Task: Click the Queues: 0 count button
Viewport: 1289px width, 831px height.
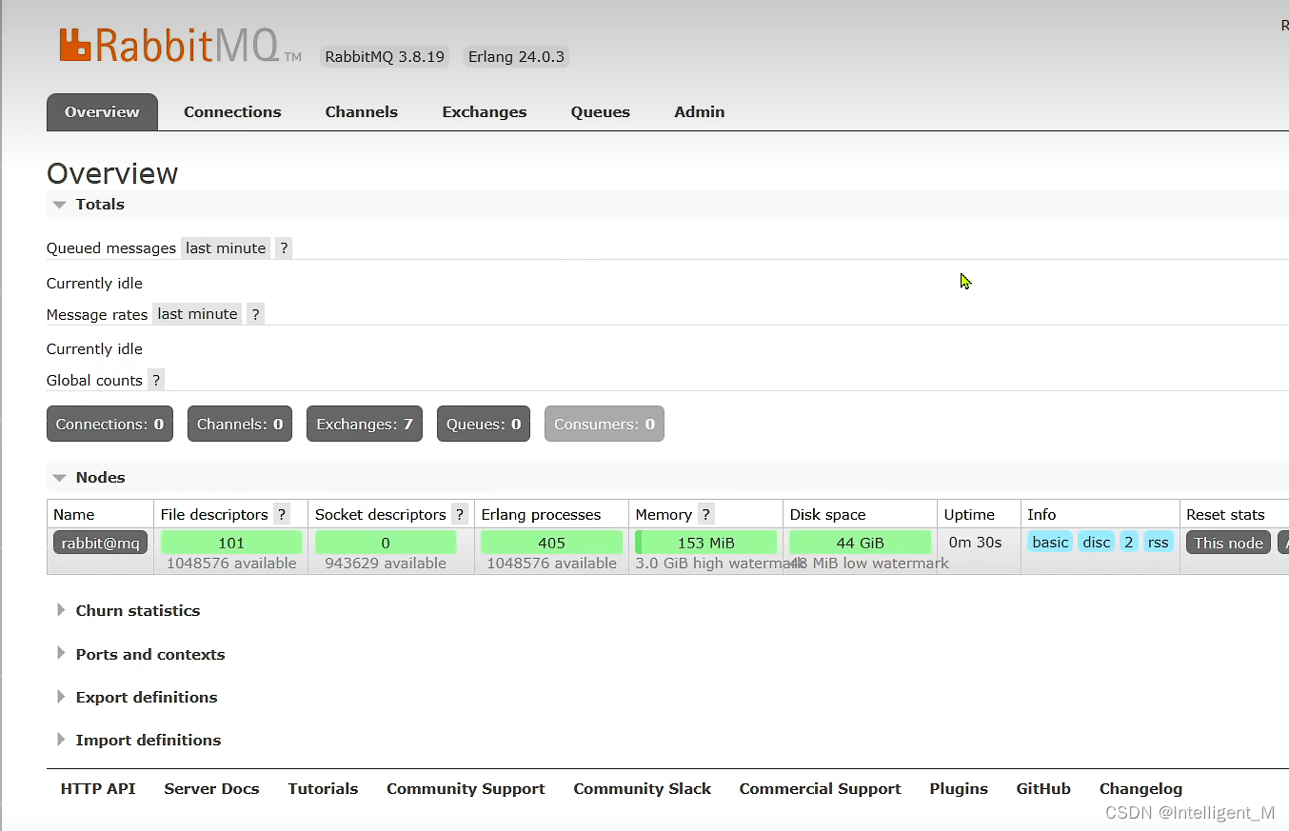Action: pyautogui.click(x=484, y=425)
